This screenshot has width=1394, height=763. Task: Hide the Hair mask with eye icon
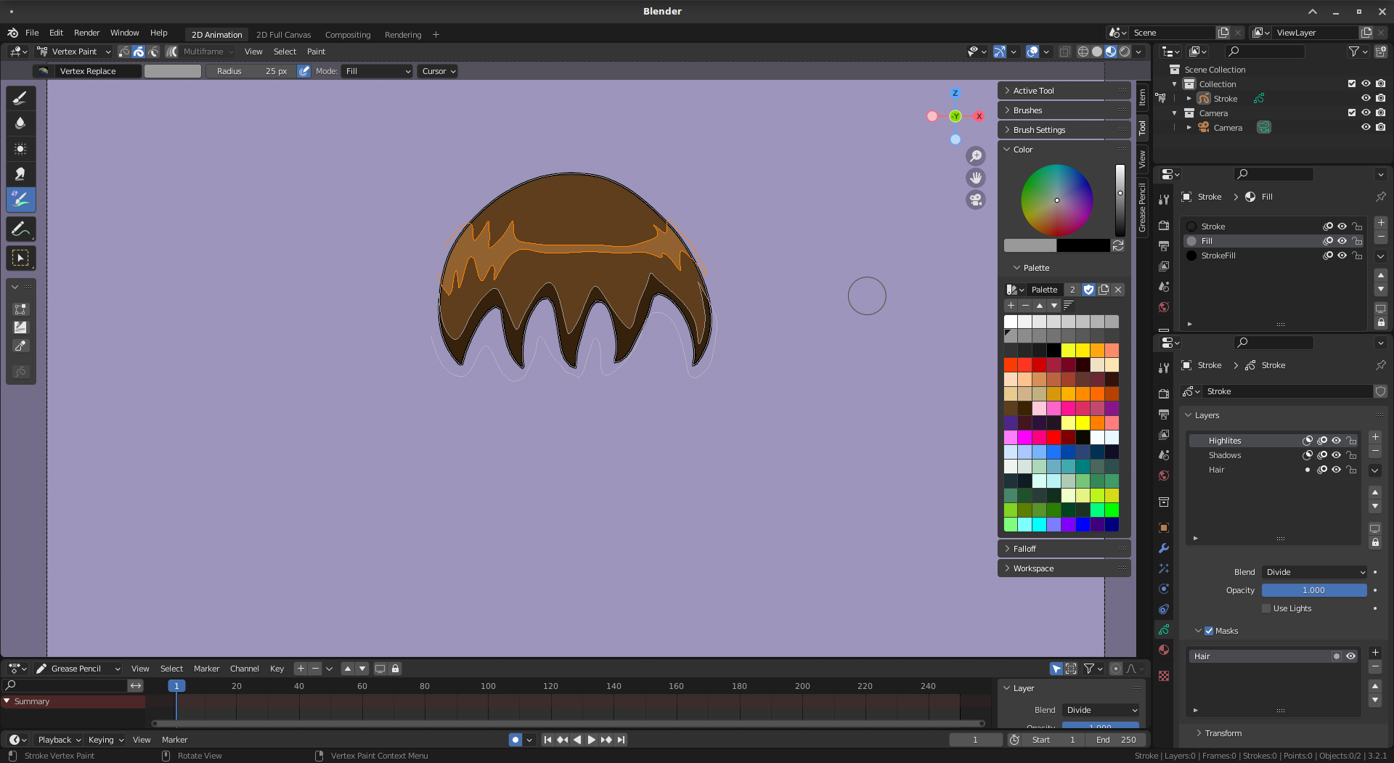1350,656
